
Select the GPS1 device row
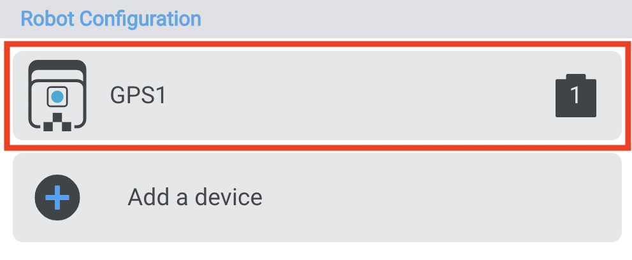coord(317,96)
